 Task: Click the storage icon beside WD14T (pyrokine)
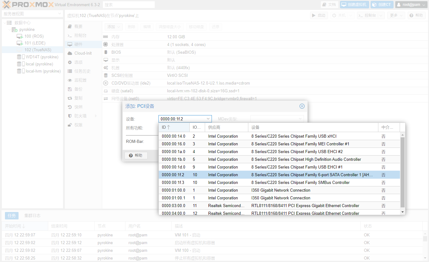pos(20,57)
